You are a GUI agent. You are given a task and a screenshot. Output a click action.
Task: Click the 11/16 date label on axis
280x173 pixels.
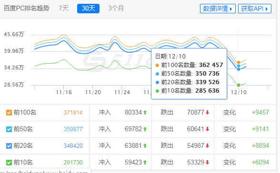point(64,92)
